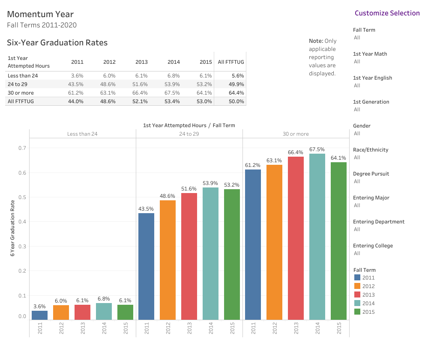Viewport: 428px width, 342px height.
Task: Click the 2014 teal legend swatch
Action: (357, 303)
